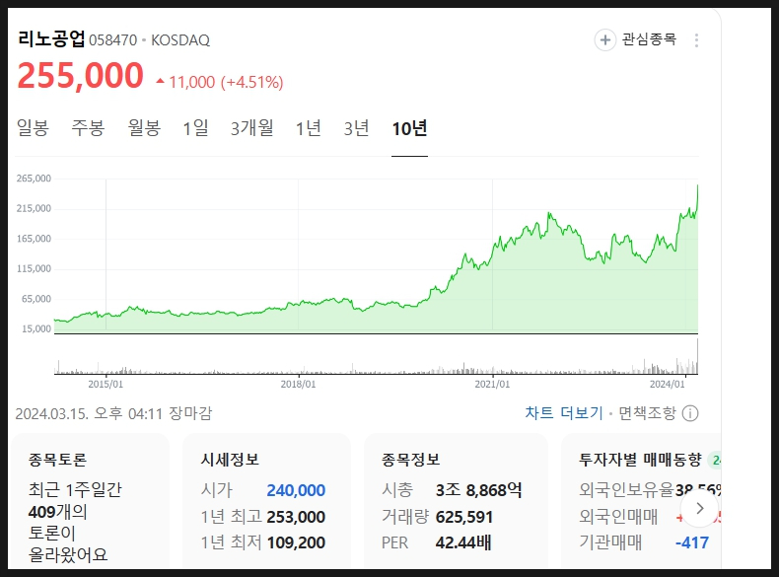
Task: Click the stock code 058470 · KOSDAQ
Action: (x=150, y=40)
